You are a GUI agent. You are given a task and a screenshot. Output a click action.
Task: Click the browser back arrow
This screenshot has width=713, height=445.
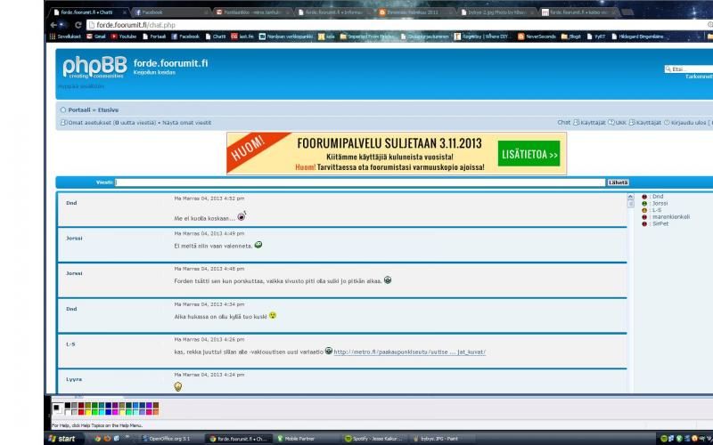[x=54, y=25]
